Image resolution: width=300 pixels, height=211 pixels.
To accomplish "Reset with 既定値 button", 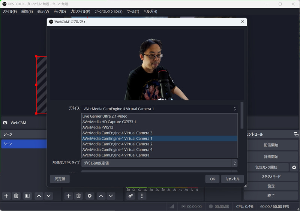I will pos(60,179).
